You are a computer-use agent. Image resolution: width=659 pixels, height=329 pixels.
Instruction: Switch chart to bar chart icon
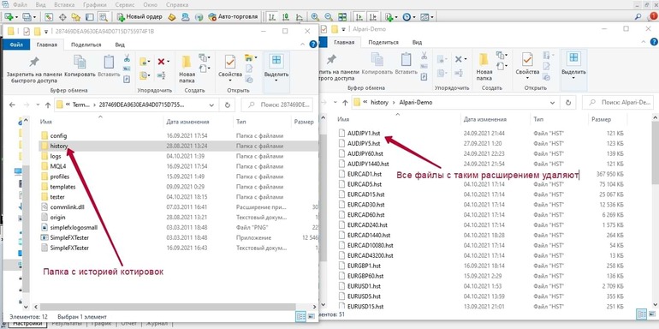click(x=272, y=17)
